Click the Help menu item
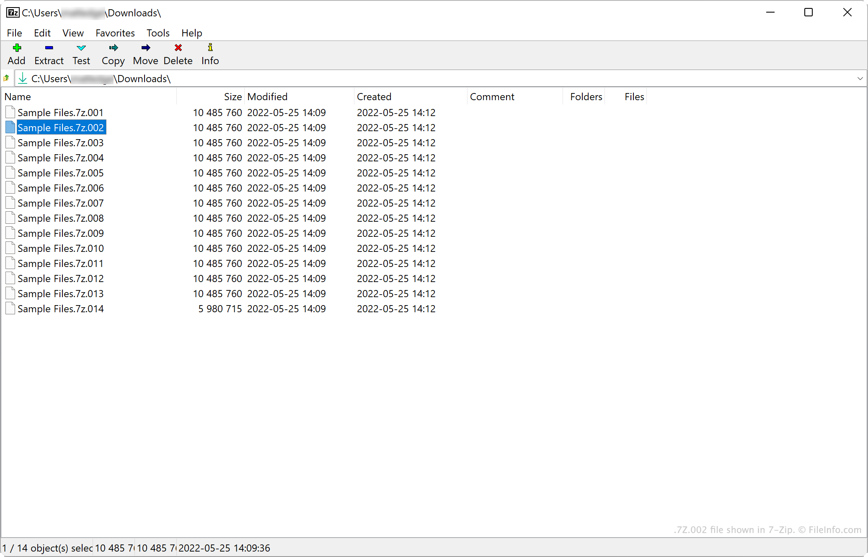 click(192, 33)
